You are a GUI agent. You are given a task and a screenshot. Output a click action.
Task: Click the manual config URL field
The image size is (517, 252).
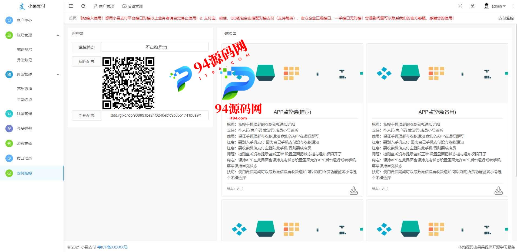coord(155,115)
